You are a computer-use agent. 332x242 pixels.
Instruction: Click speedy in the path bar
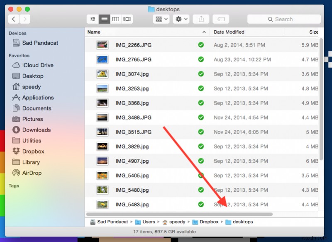(174, 222)
